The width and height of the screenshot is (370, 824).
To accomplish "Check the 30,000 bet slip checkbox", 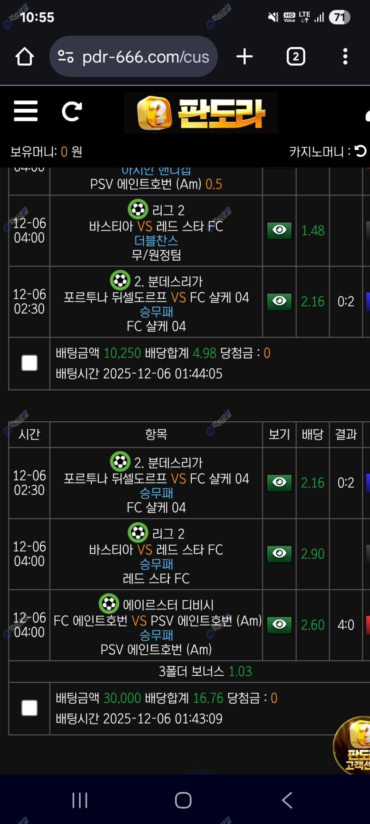I will 29,708.
